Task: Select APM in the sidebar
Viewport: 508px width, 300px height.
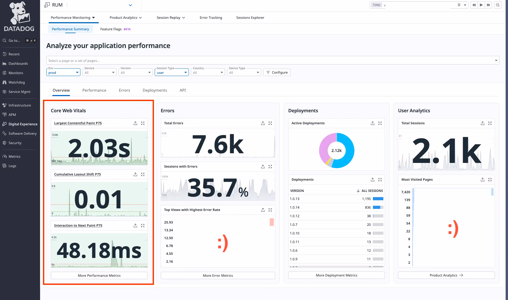Action: coord(12,115)
